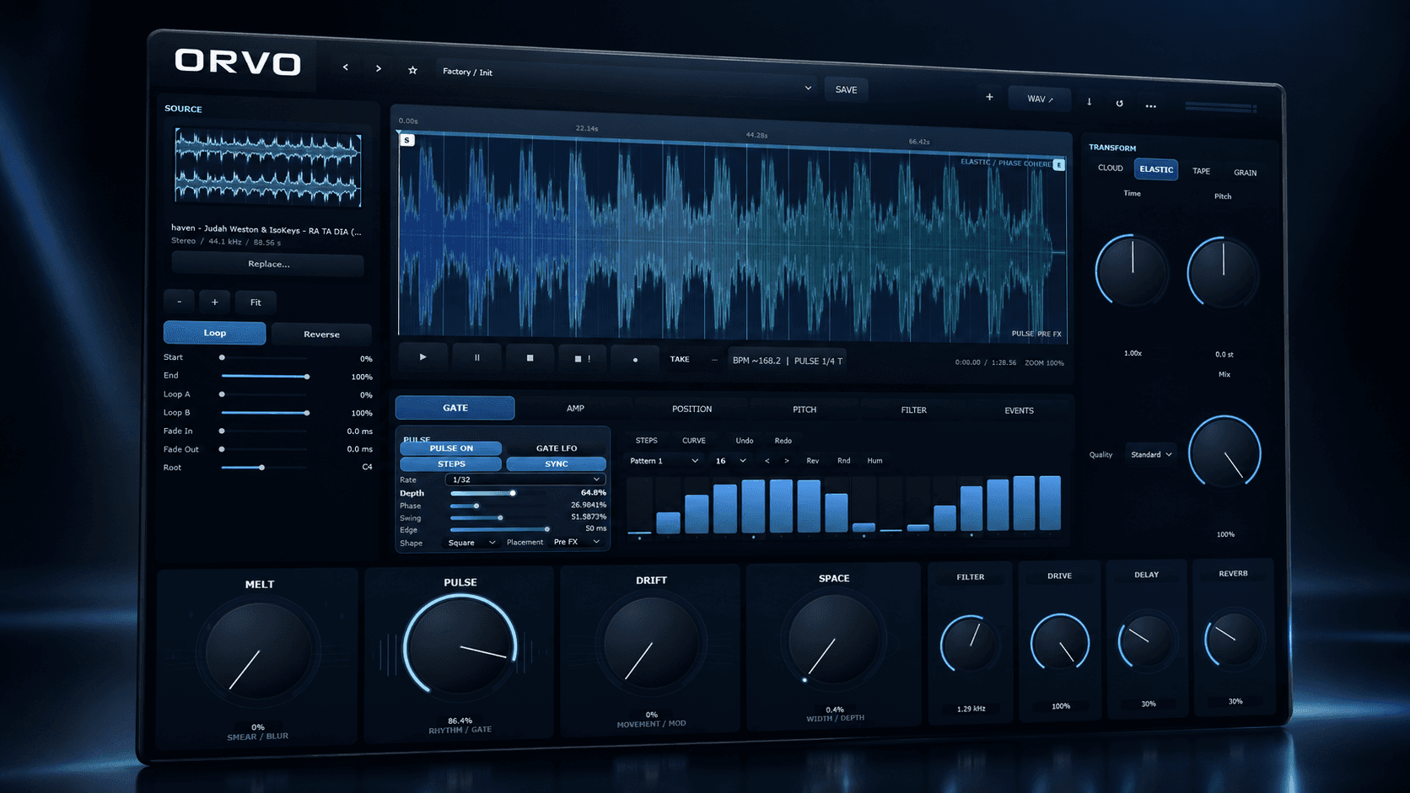
Task: Click the Pitch knob in Transform
Action: (x=1224, y=272)
